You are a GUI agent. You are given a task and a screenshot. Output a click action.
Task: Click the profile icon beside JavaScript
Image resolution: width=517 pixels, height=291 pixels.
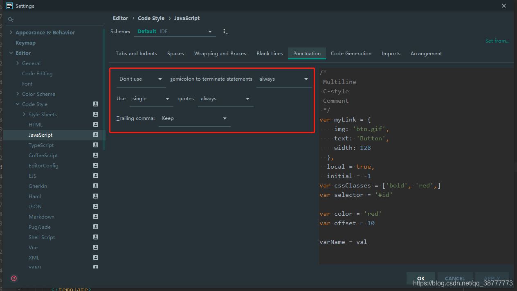(x=96, y=135)
